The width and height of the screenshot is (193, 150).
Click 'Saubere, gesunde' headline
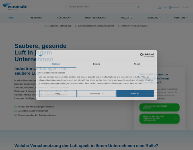40,46
